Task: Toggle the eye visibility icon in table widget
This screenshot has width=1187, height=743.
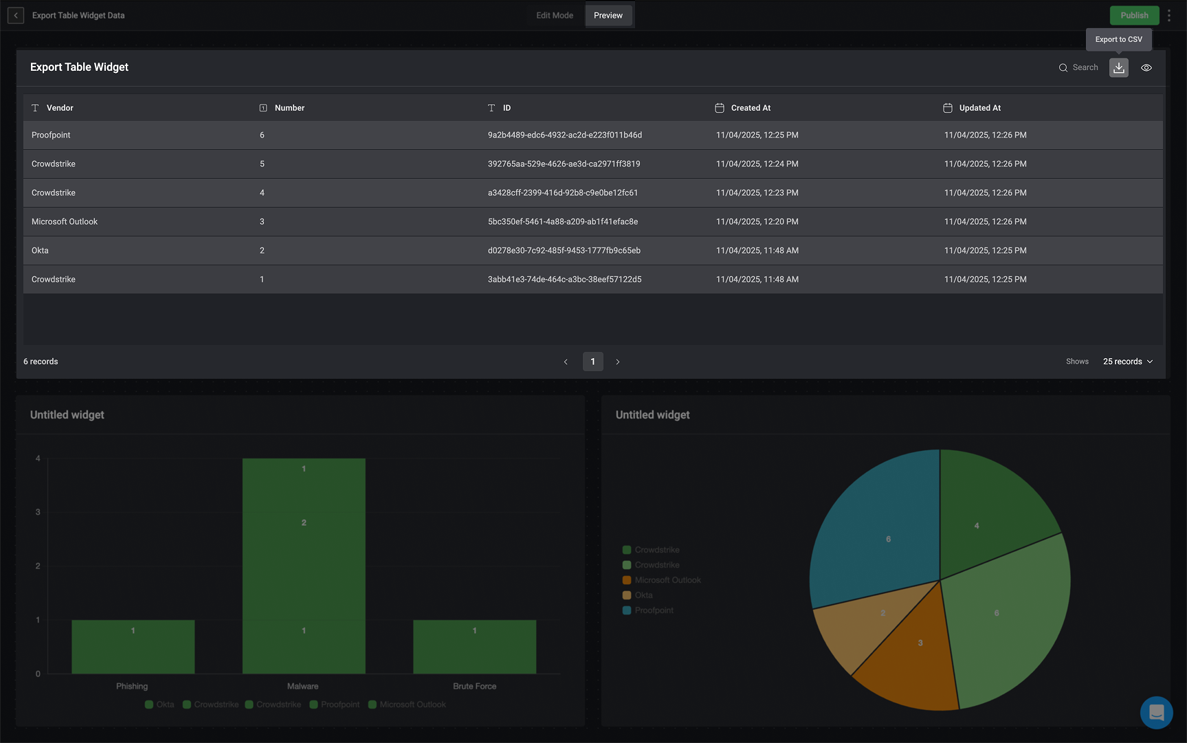Action: click(1146, 67)
